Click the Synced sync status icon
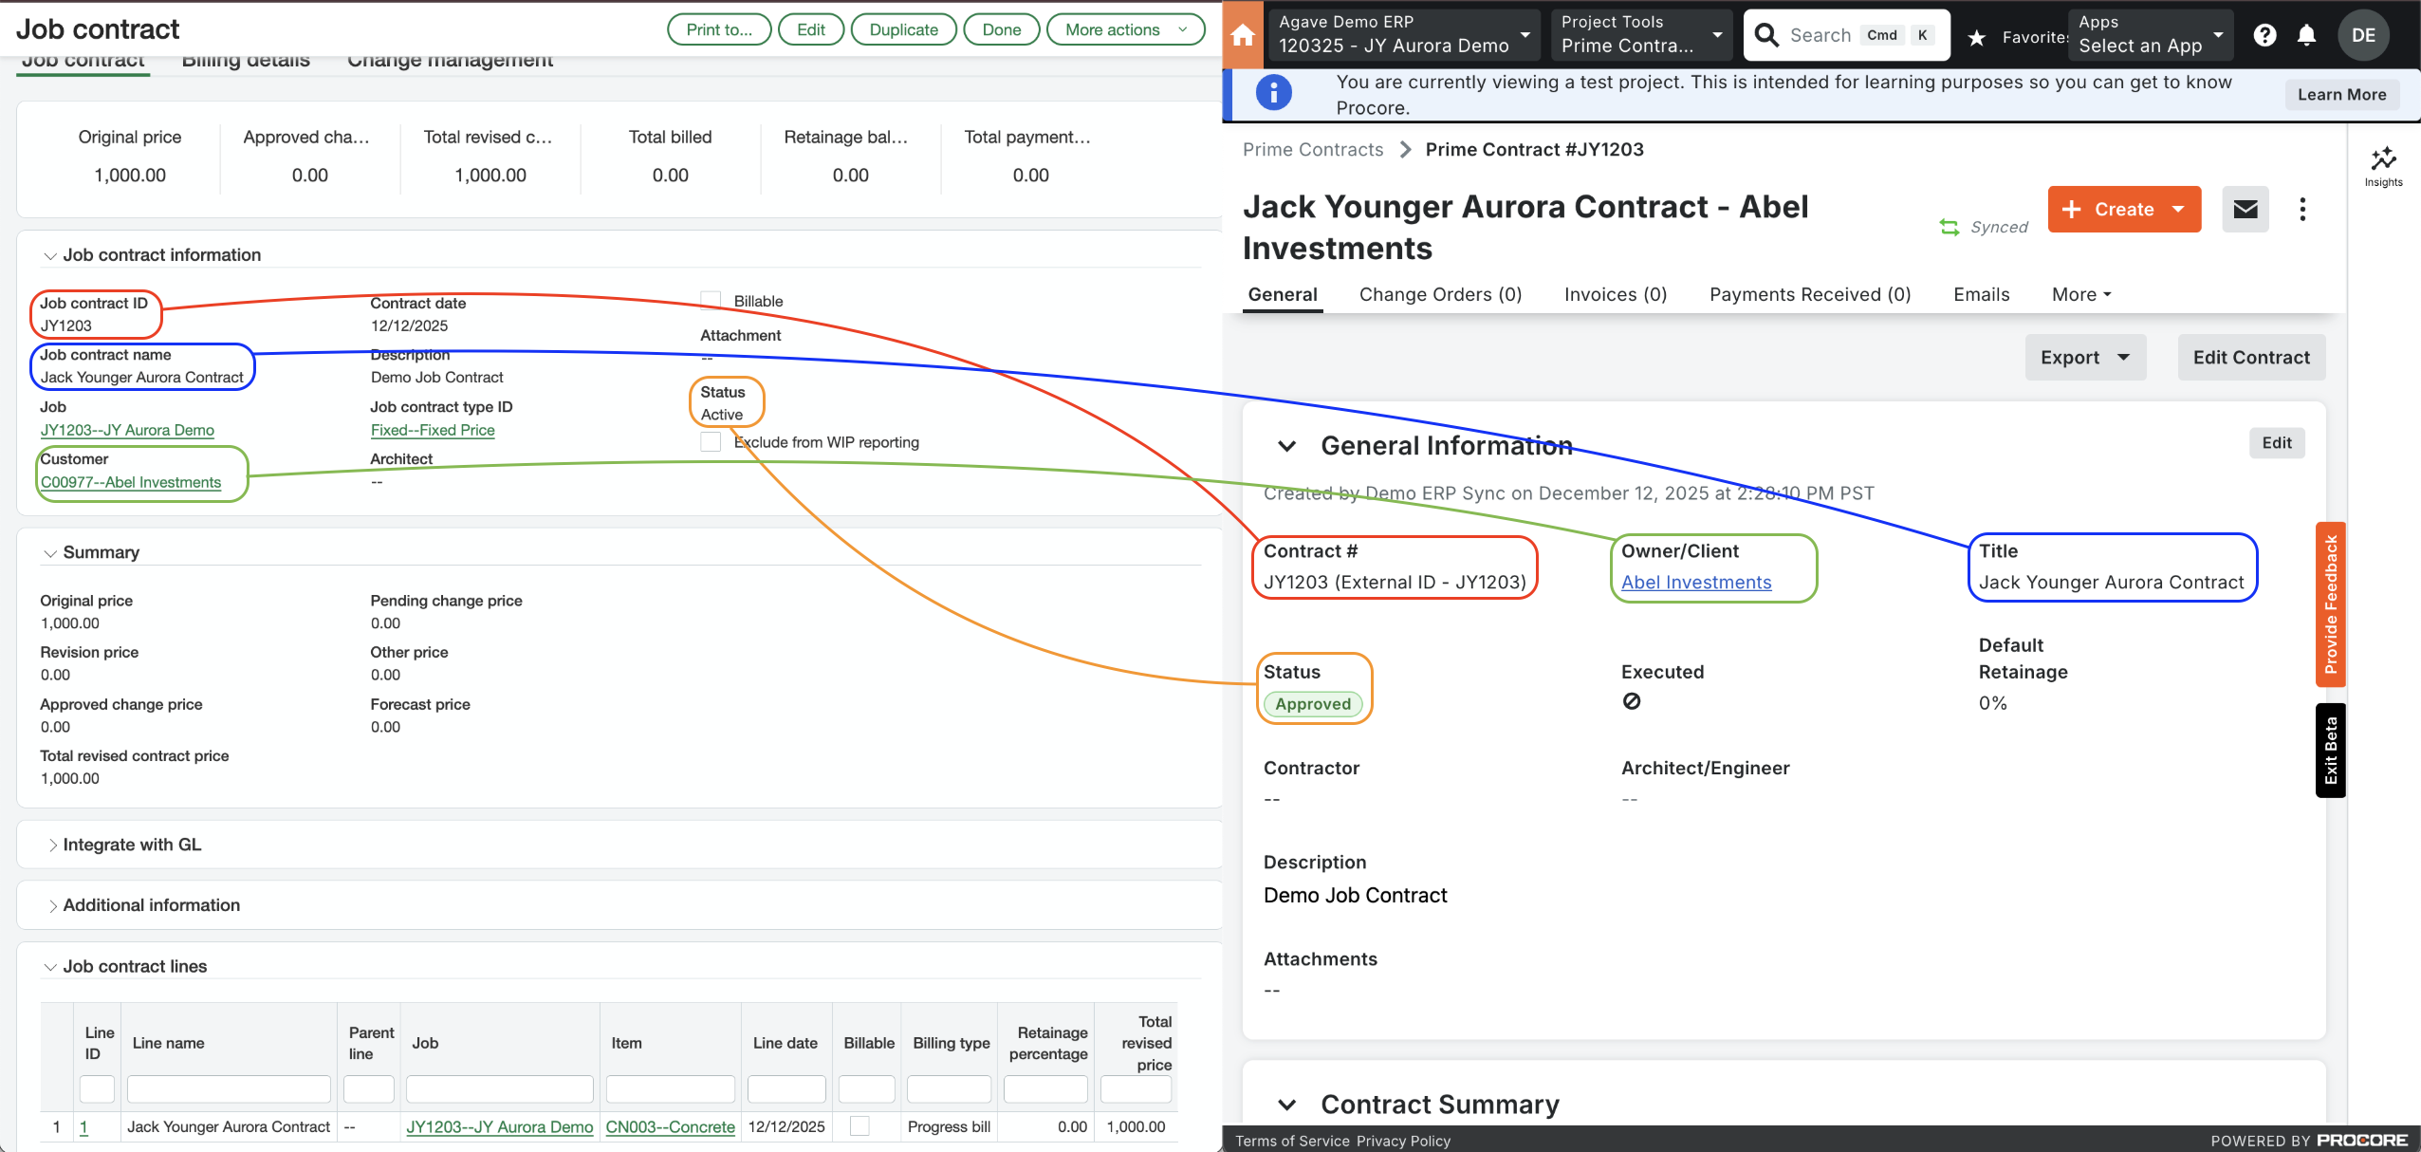Screen dimensions: 2421x1152 coord(1949,227)
